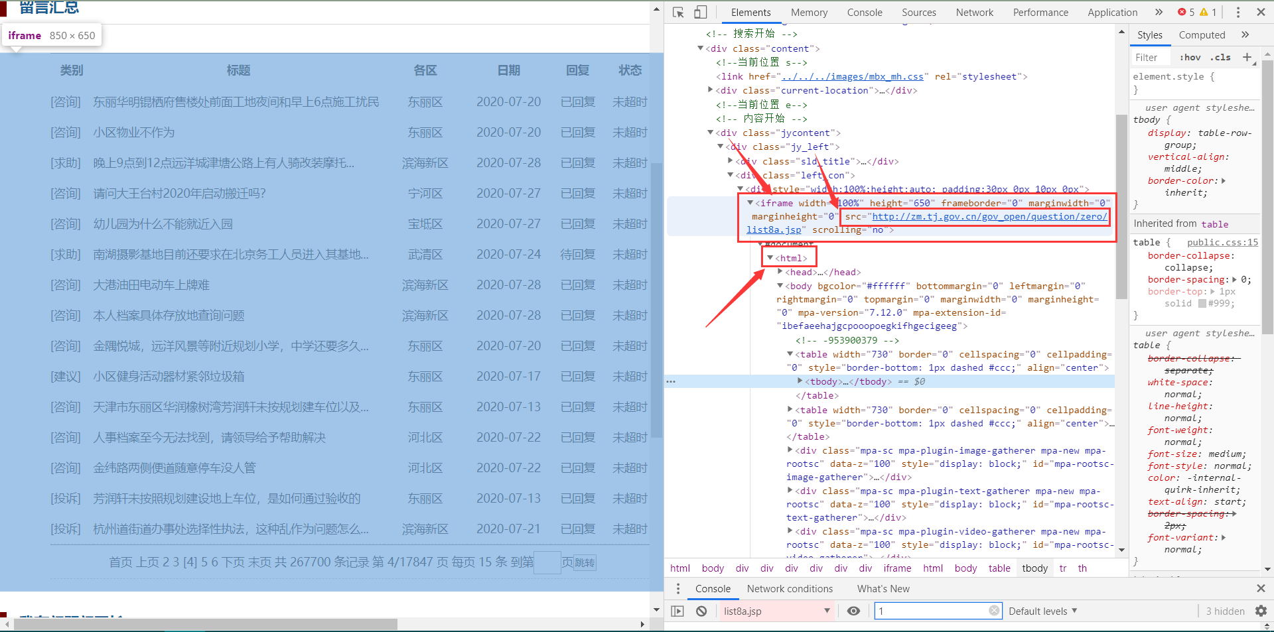Open the red error count indicator

1186,12
